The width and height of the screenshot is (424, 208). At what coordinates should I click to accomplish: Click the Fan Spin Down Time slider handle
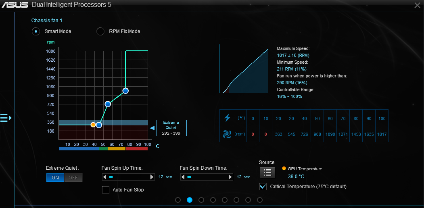coord(189,177)
